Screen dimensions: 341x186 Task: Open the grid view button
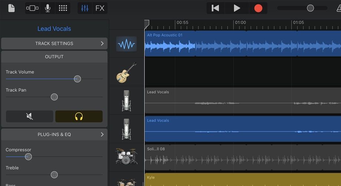(63, 8)
